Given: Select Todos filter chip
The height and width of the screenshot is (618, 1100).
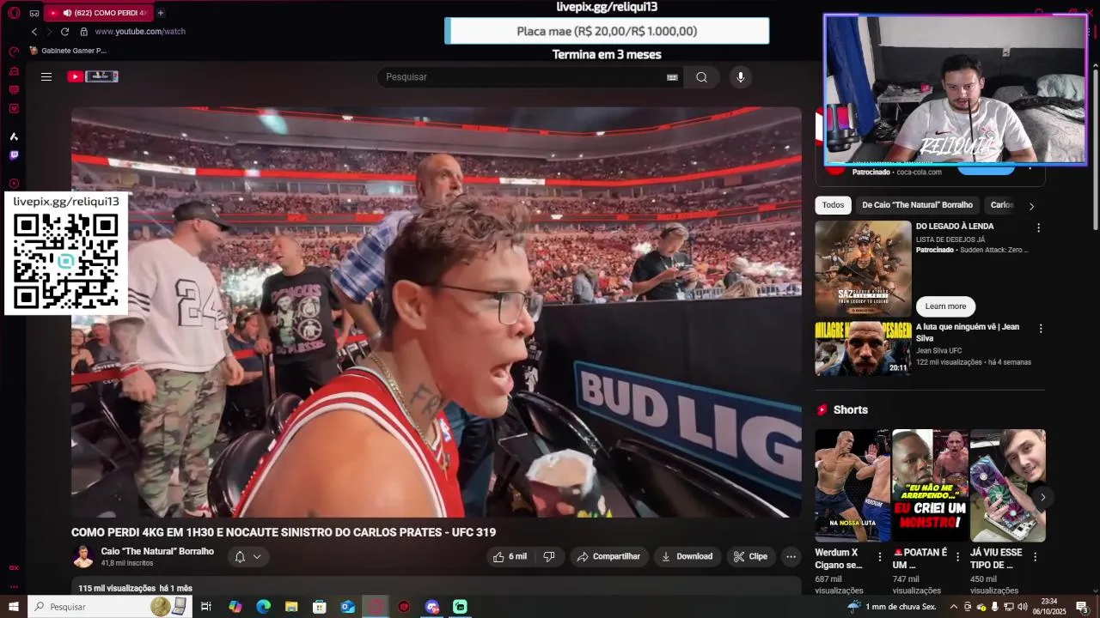Looking at the screenshot, I should coord(833,205).
